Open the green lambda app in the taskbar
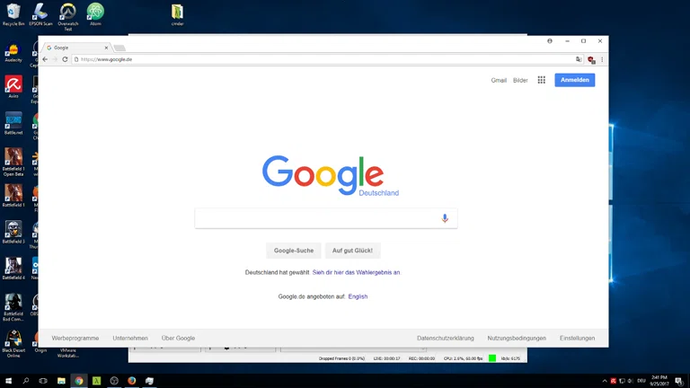 (x=96, y=381)
